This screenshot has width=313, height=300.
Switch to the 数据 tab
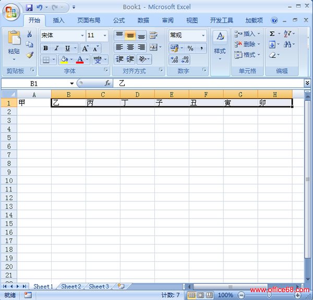coord(143,20)
